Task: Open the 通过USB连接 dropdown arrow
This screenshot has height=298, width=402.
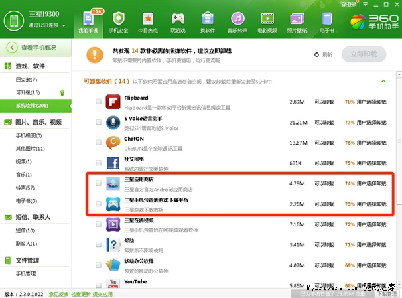Action: [x=64, y=25]
